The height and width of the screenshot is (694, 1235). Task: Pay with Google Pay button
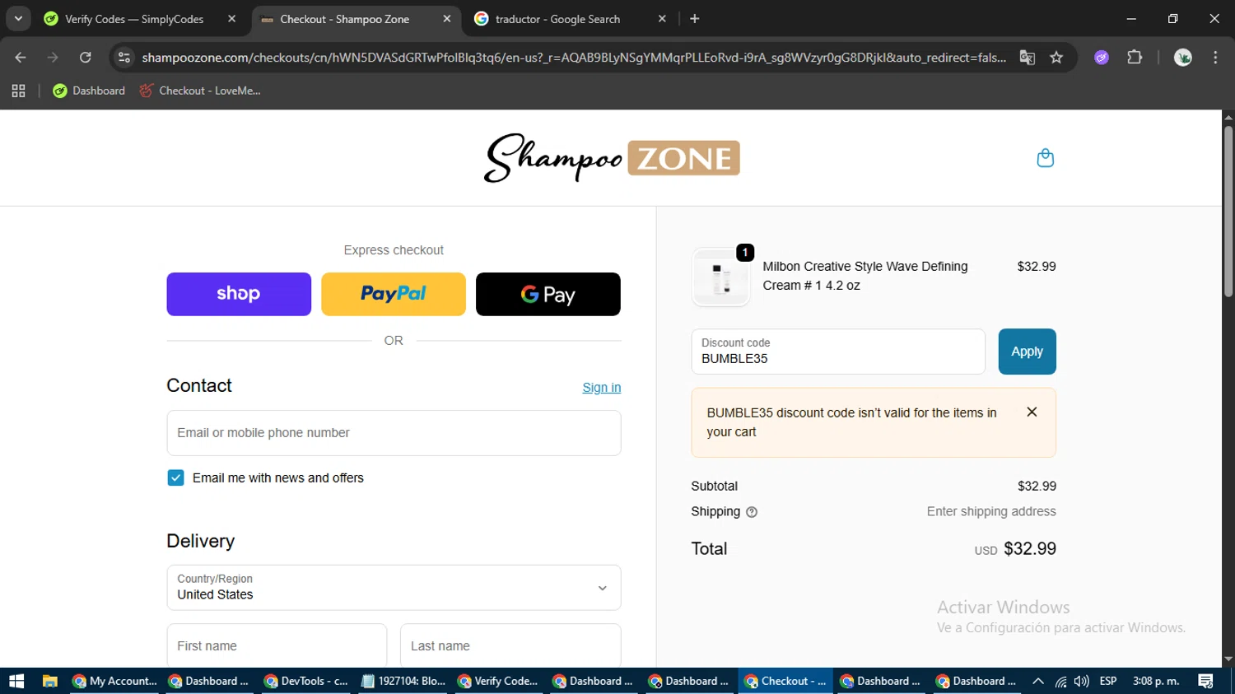tap(548, 294)
